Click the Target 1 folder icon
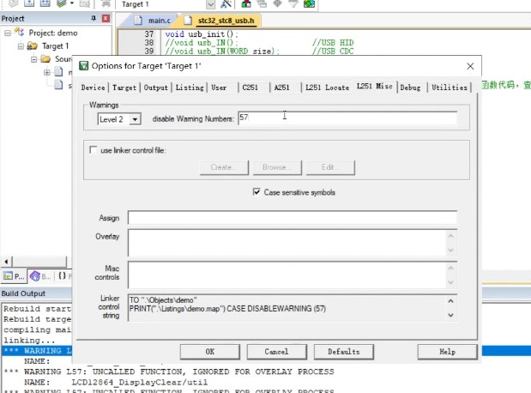The height and width of the screenshot is (393, 531). click(x=33, y=45)
